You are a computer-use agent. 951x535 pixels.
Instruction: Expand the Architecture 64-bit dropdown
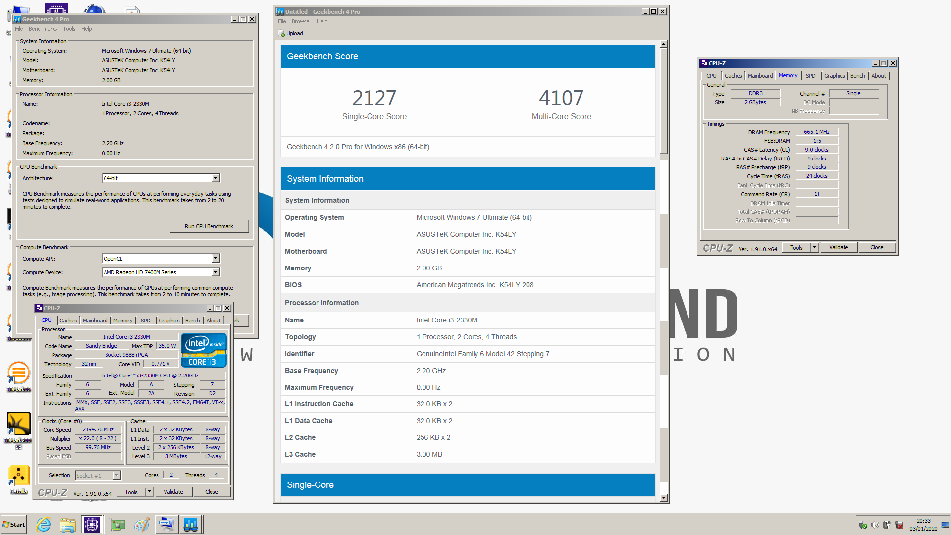click(x=215, y=178)
